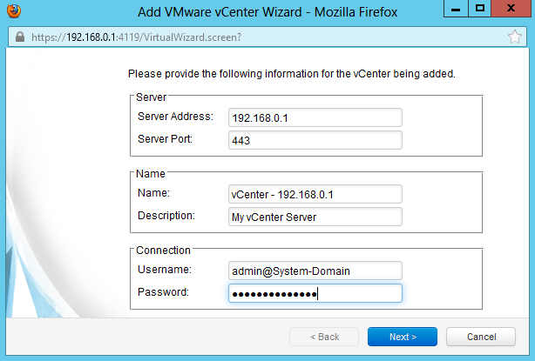Click the padlock security icon in address bar

click(20, 37)
